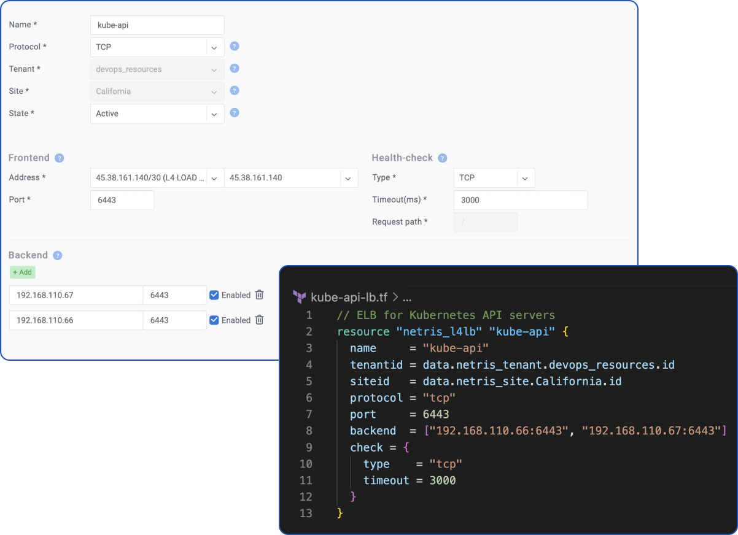This screenshot has width=738, height=535.
Task: Click code line number 13
Action: click(x=306, y=514)
